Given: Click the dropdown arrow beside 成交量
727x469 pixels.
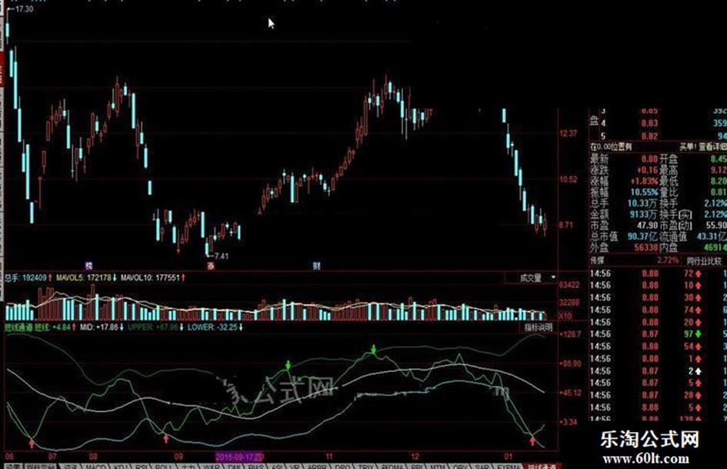Looking at the screenshot, I should [x=552, y=278].
